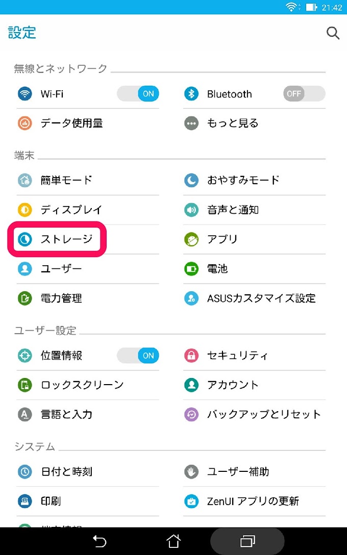Select the おやすみモード moon icon
The width and height of the screenshot is (347, 555).
click(x=191, y=180)
